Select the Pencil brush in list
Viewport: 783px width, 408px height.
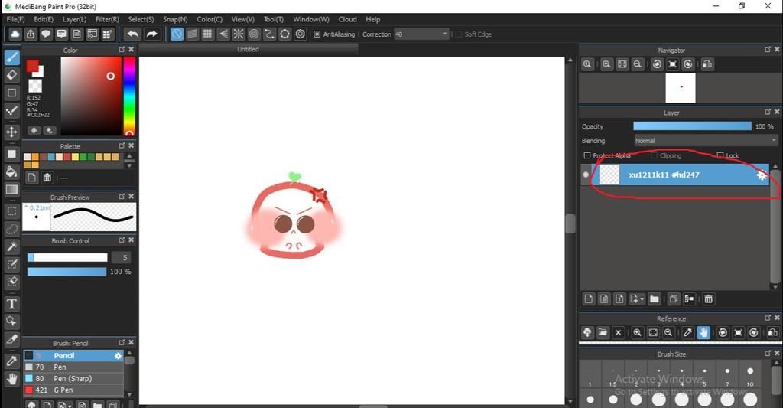point(73,355)
